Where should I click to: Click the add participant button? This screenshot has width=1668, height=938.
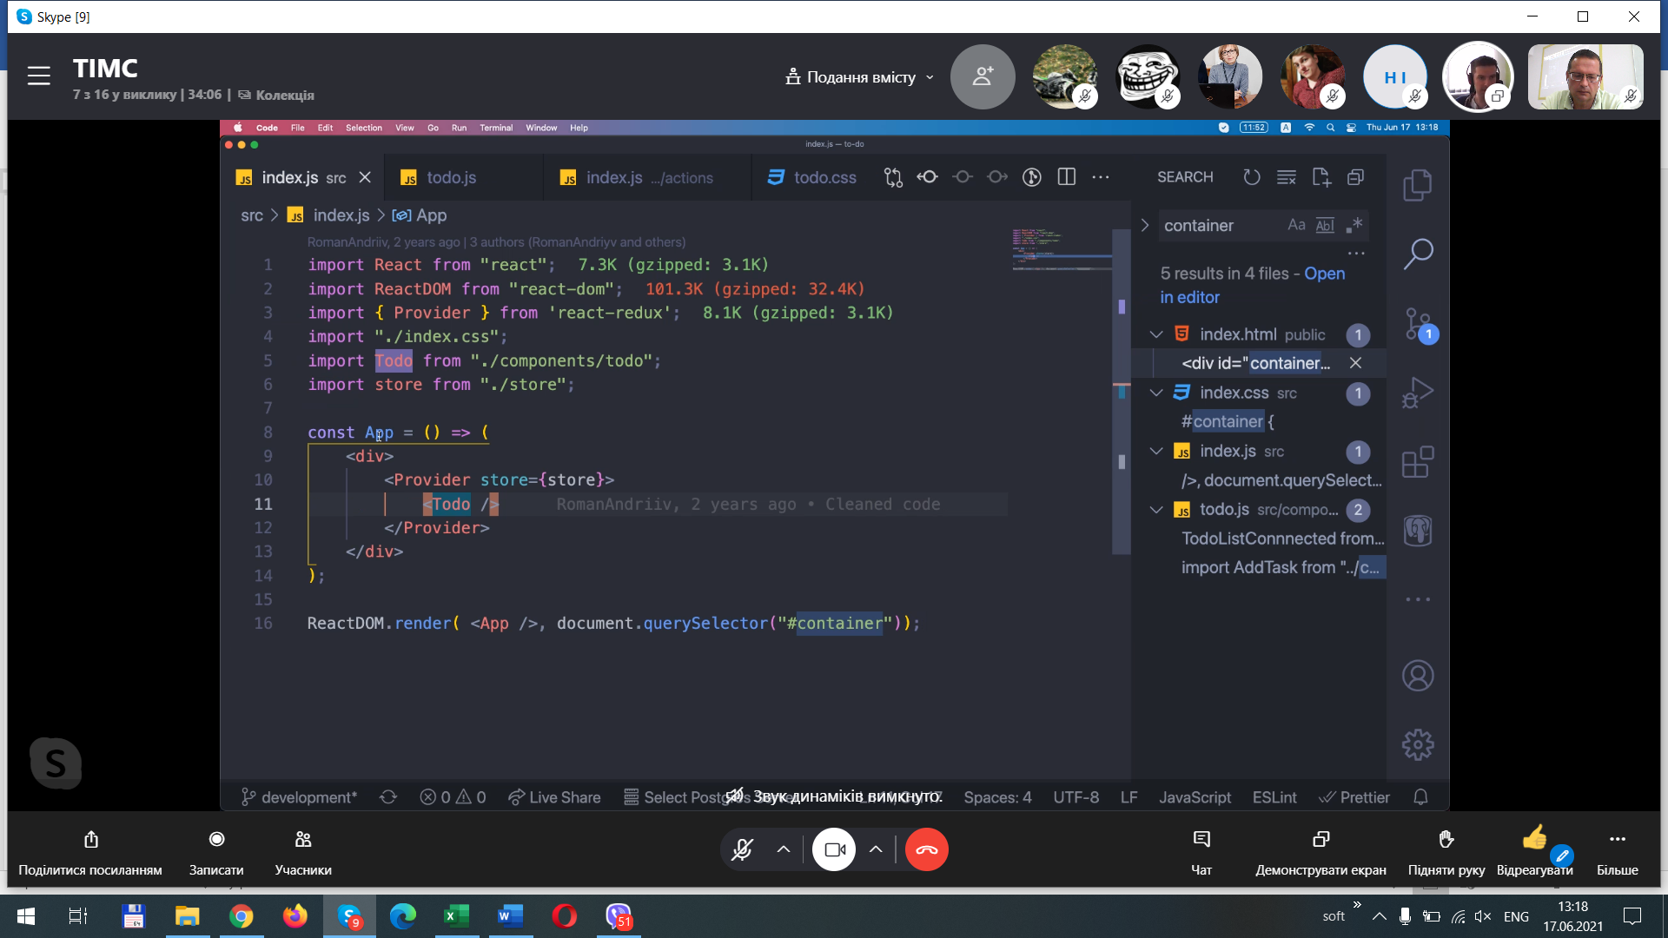[x=983, y=76]
